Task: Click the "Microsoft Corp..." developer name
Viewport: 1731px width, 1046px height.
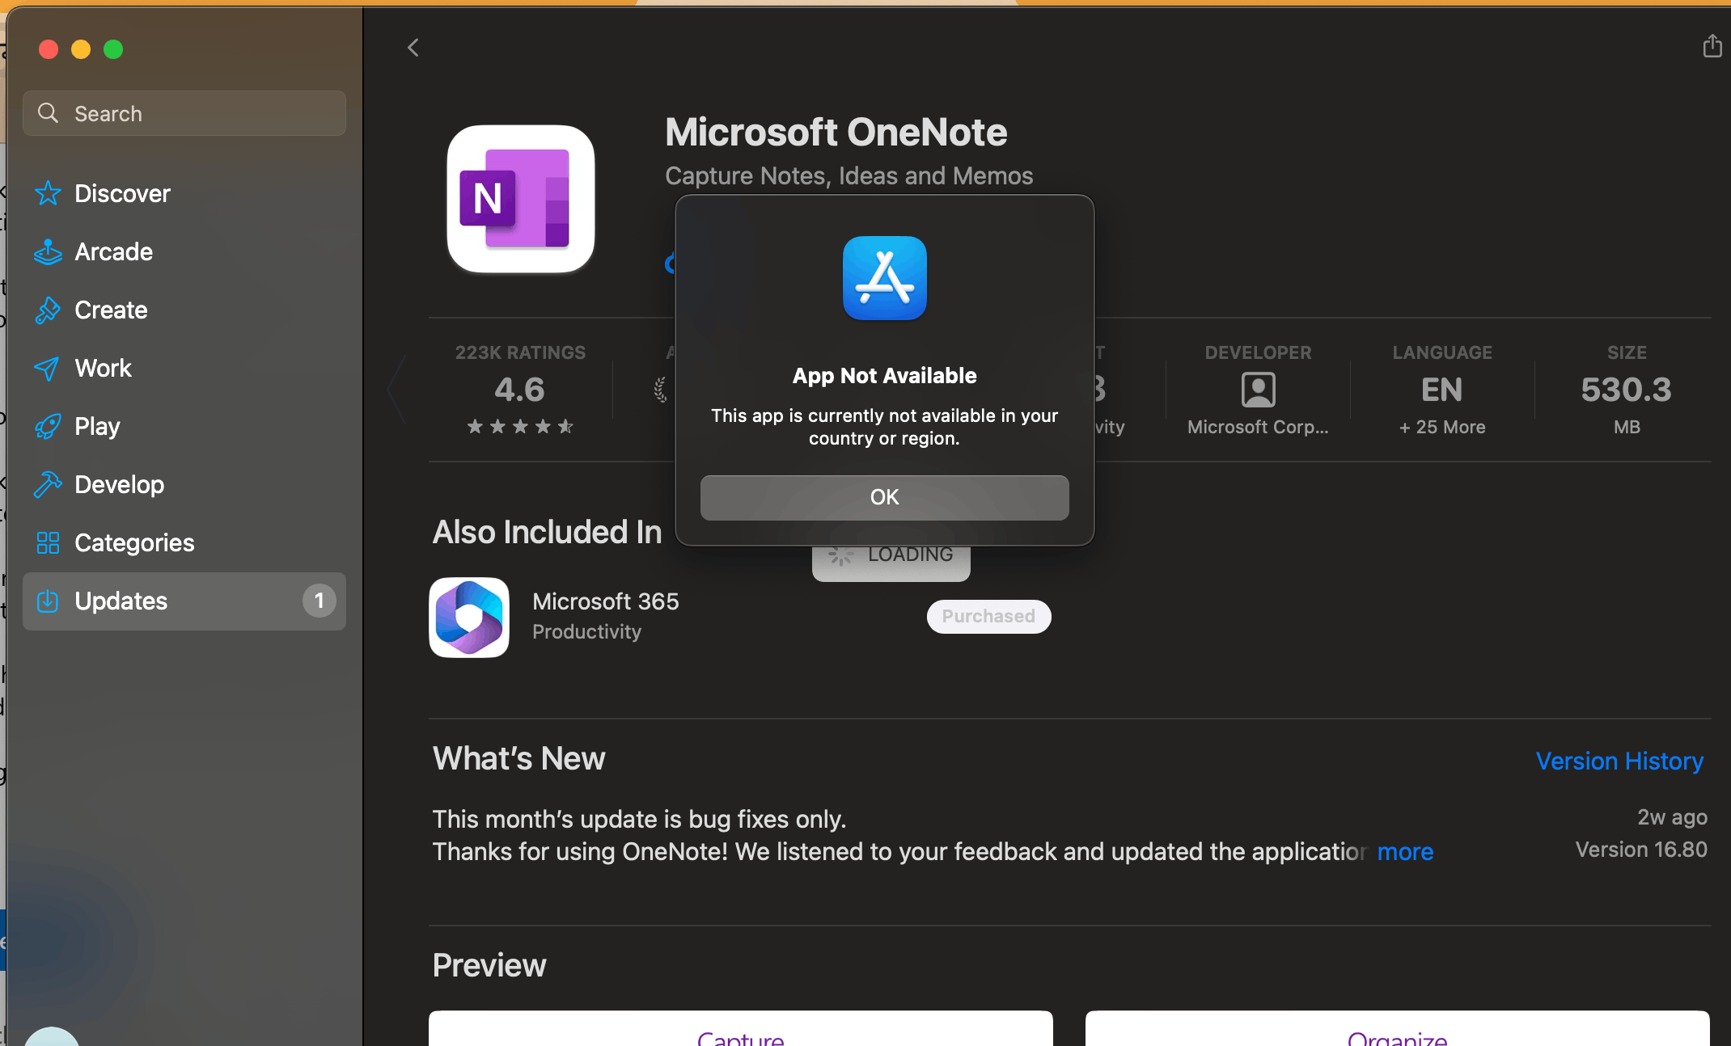Action: click(1258, 427)
